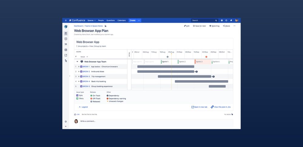Image resolution: width=303 pixels, height=147 pixels.
Task: Open the Teams in Space Home breadcrumb
Action: (94, 26)
